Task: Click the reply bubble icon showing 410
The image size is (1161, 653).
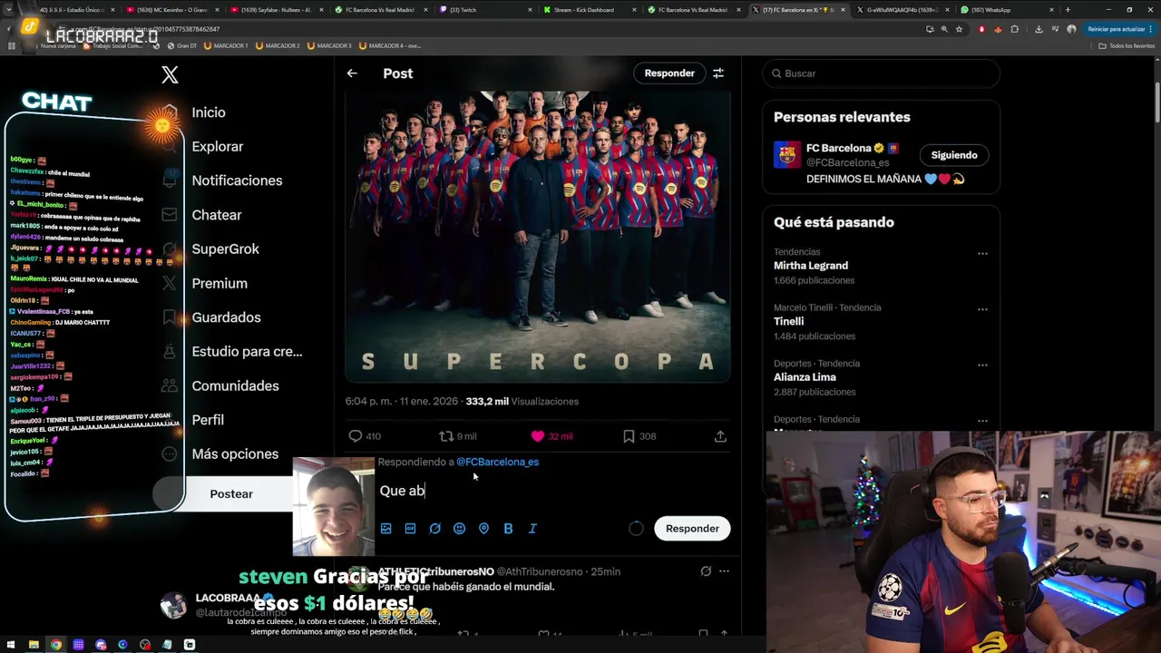Action: [x=365, y=436]
